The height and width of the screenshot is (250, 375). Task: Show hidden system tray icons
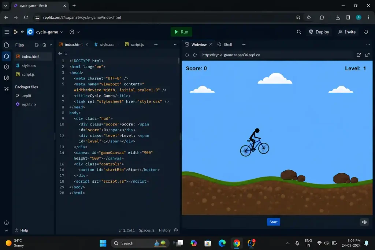[x=288, y=243]
